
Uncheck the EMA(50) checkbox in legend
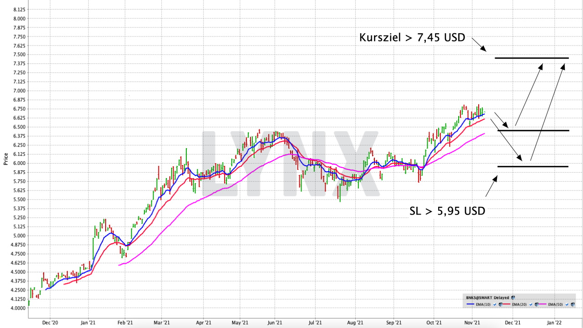point(567,304)
